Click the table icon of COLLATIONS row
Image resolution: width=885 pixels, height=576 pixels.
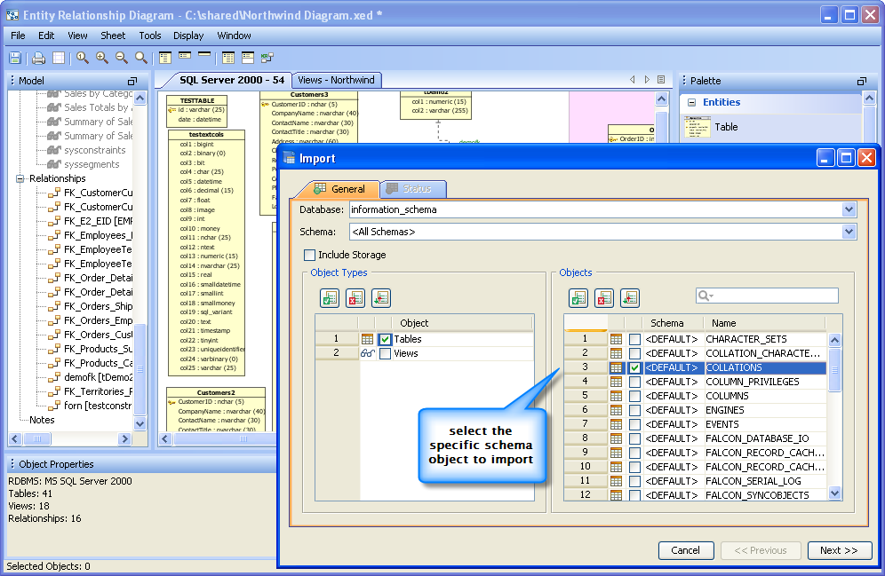tap(616, 367)
